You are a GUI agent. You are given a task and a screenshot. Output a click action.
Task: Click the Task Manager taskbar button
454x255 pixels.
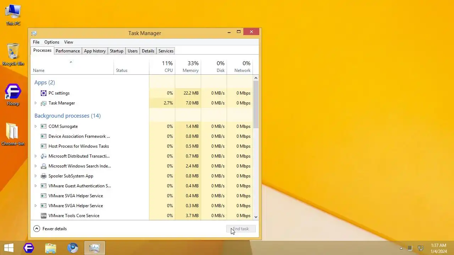click(x=95, y=248)
